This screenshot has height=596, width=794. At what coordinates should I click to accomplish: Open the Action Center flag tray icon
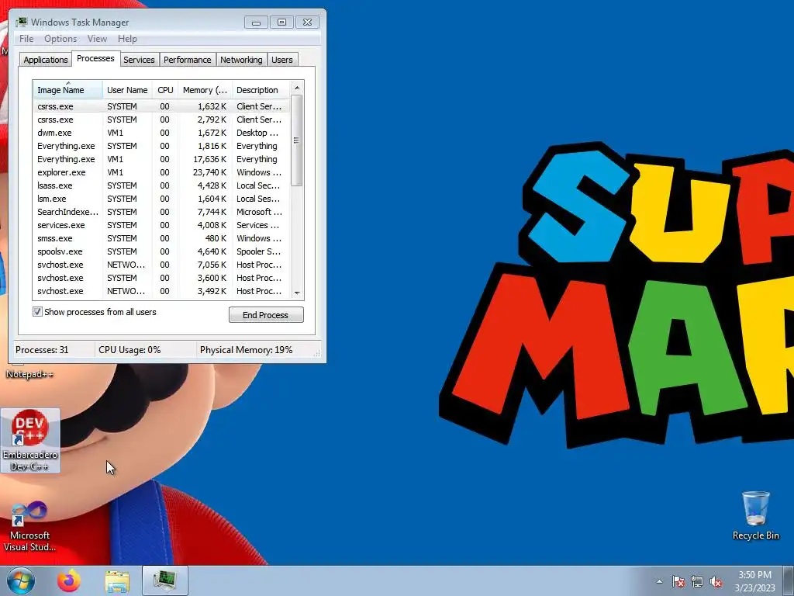pos(678,581)
